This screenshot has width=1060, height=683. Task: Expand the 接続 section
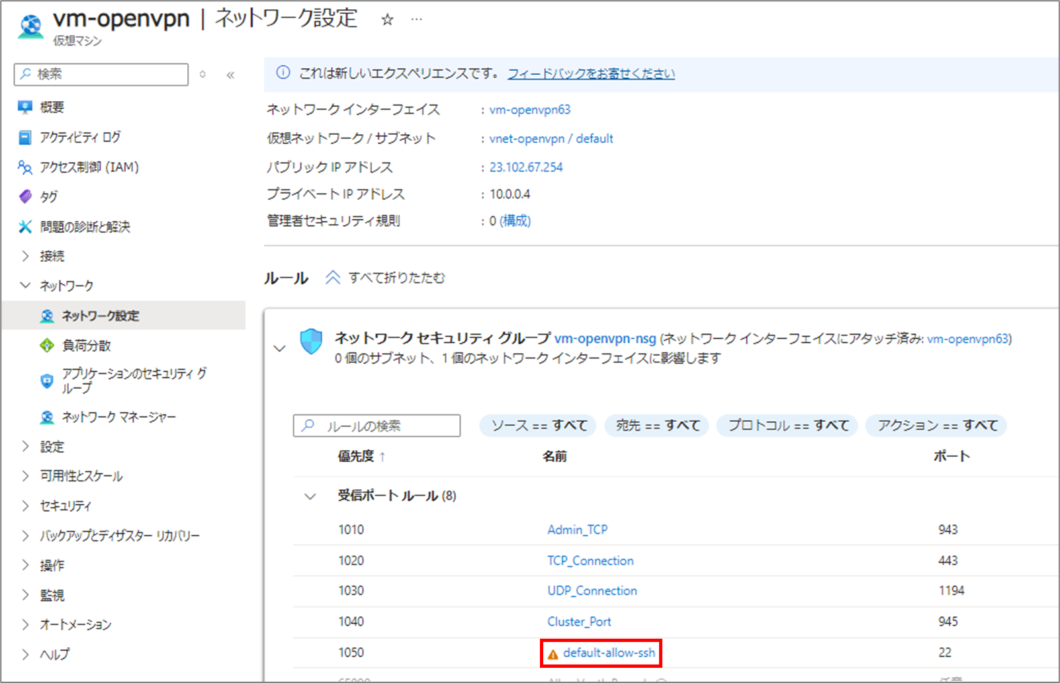[x=25, y=256]
